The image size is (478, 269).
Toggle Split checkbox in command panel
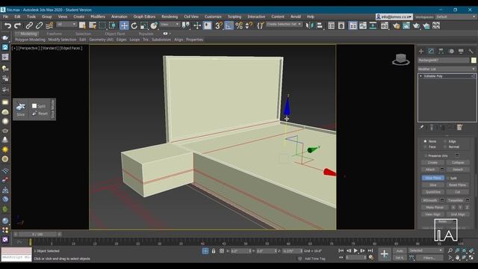(x=448, y=178)
